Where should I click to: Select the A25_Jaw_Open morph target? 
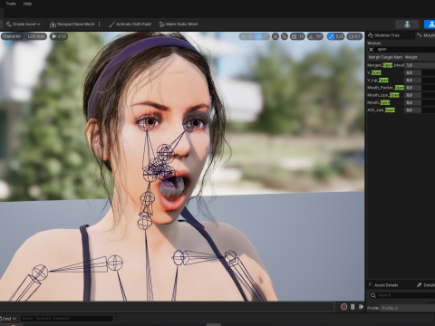[x=381, y=110]
